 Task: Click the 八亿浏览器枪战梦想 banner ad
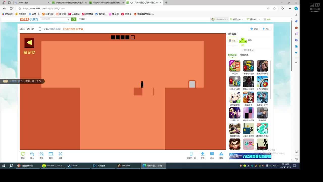(250, 156)
